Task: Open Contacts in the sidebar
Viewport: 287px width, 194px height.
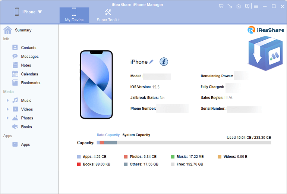Action: 28,48
